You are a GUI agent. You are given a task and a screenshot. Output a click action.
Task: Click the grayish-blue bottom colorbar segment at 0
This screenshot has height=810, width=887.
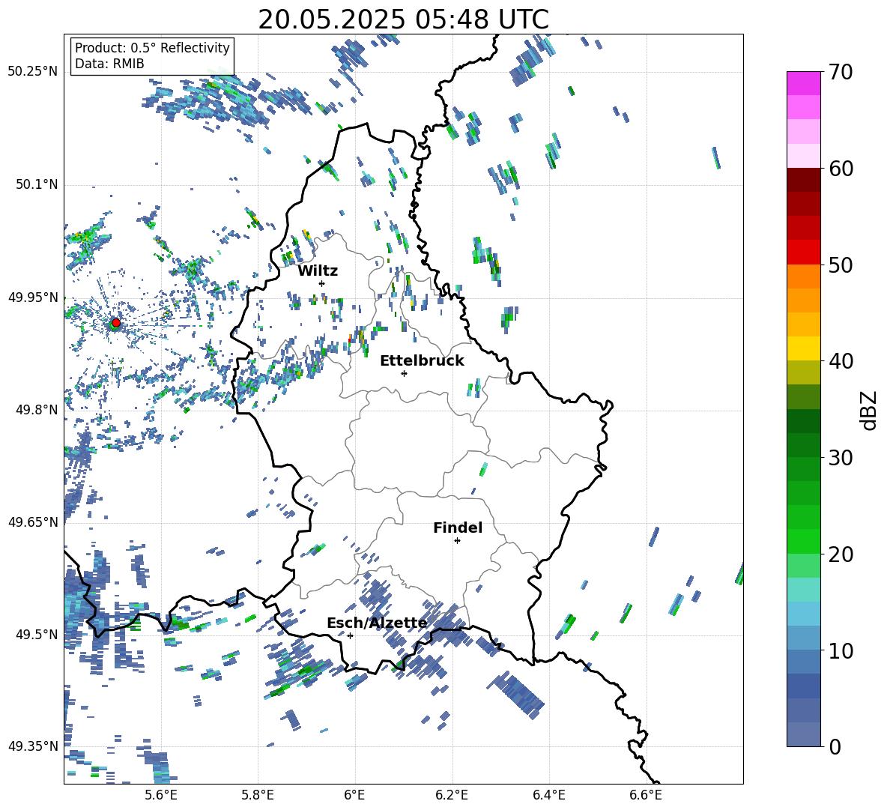click(804, 735)
